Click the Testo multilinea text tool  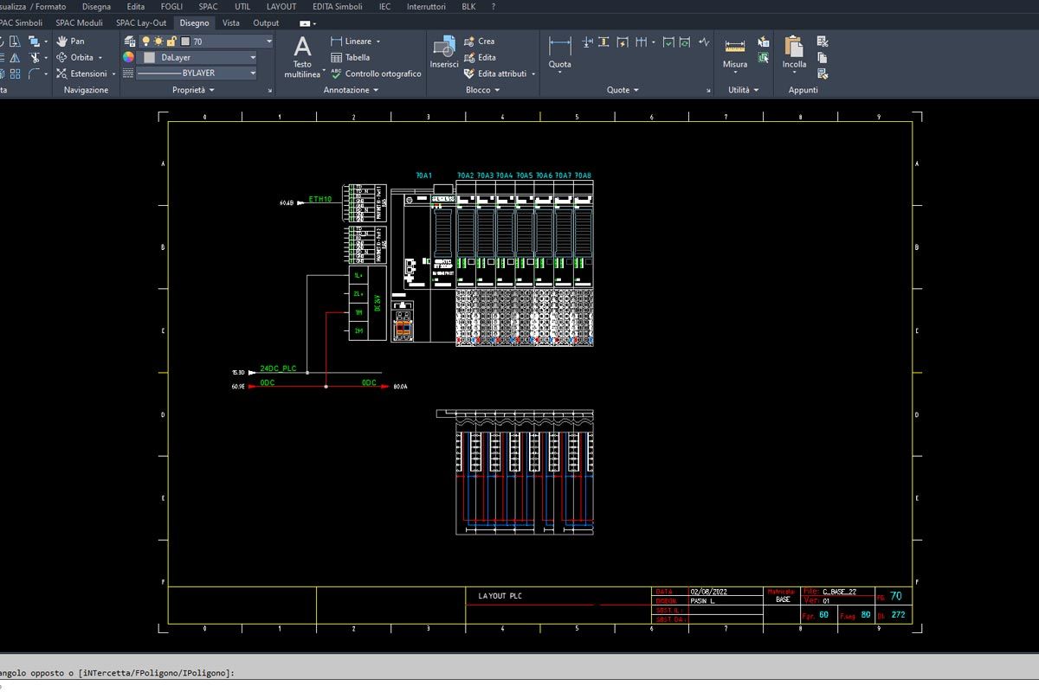(x=302, y=57)
